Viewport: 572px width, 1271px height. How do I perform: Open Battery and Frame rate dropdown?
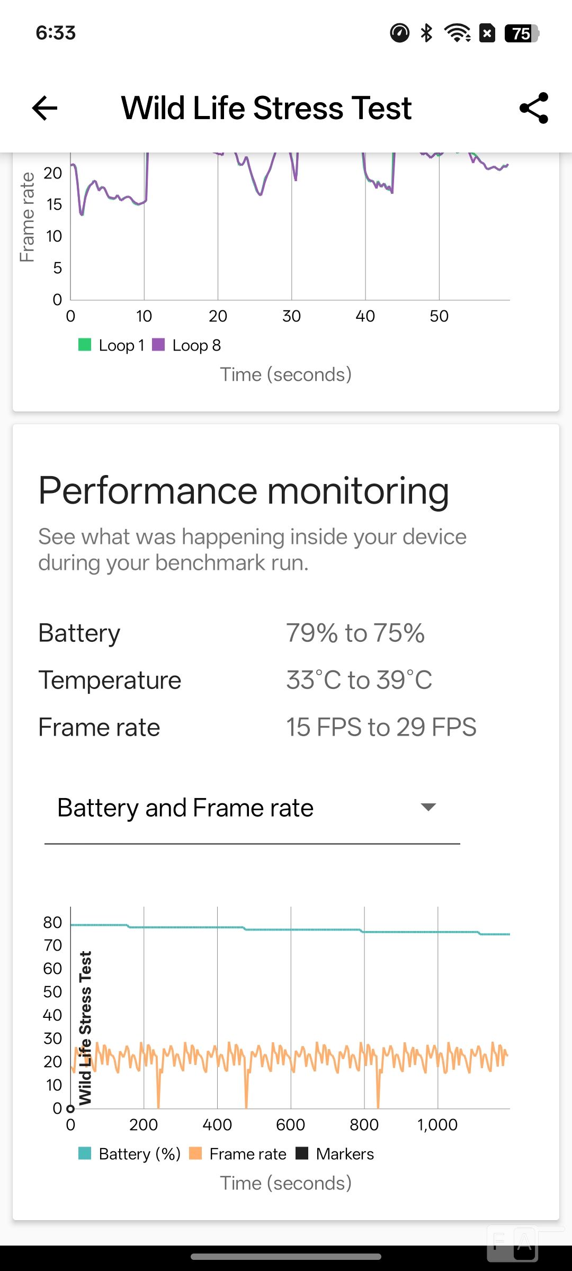pos(252,808)
